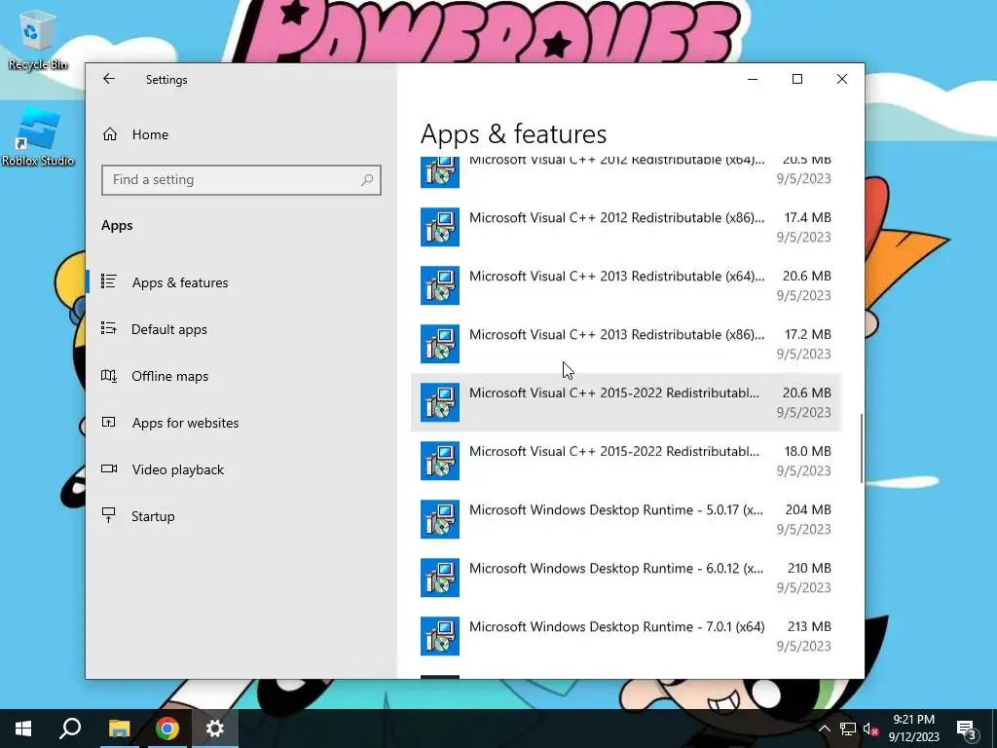Click the Startup sidebar icon

[109, 515]
